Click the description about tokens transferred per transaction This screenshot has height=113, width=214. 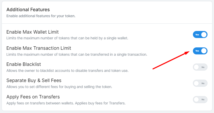click(77, 54)
